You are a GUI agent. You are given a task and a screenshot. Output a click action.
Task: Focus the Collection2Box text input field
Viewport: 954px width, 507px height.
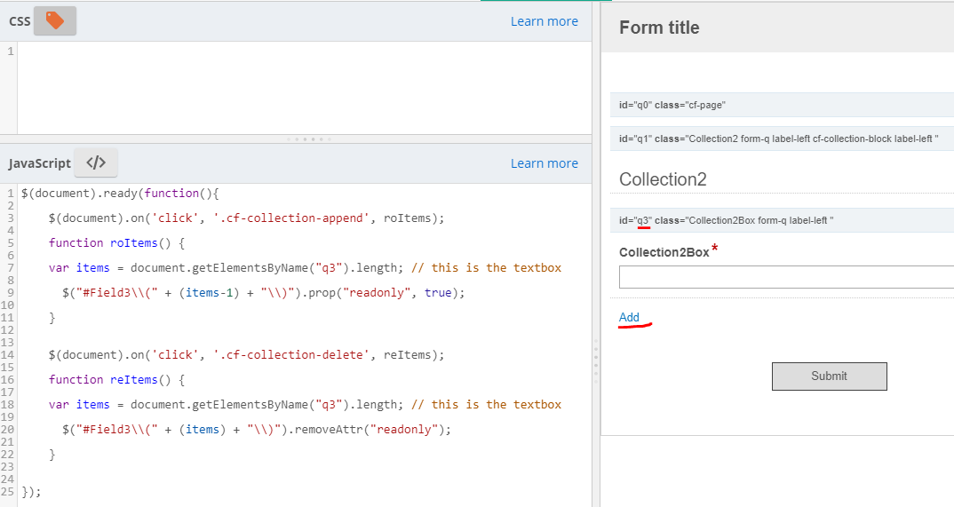tap(785, 278)
